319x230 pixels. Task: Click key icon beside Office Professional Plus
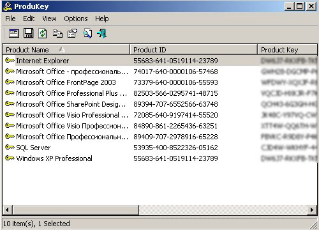(x=10, y=93)
